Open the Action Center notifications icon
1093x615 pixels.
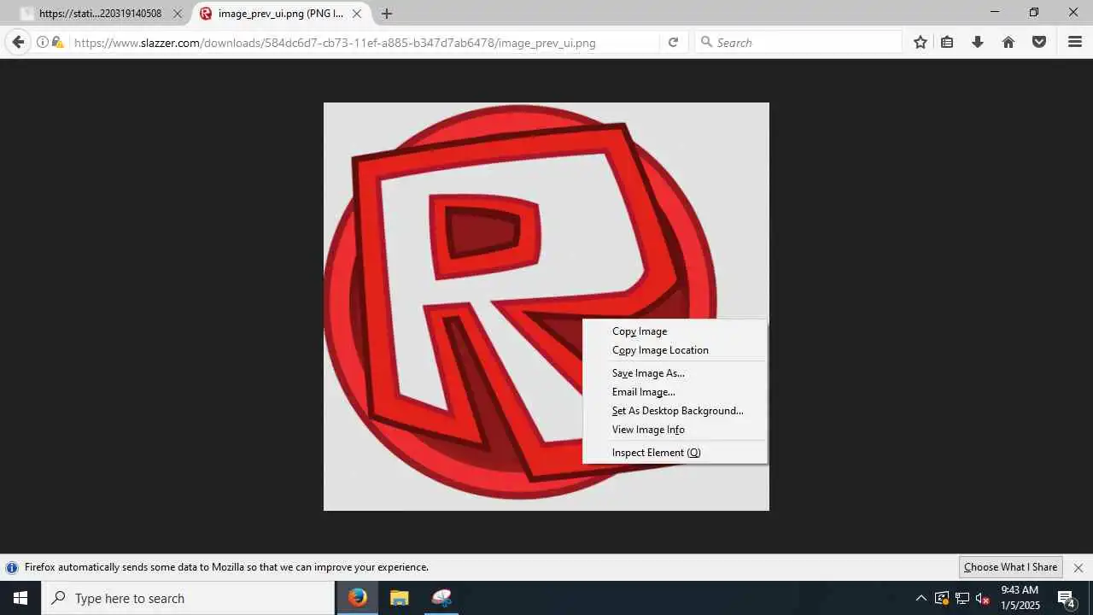tap(1067, 598)
